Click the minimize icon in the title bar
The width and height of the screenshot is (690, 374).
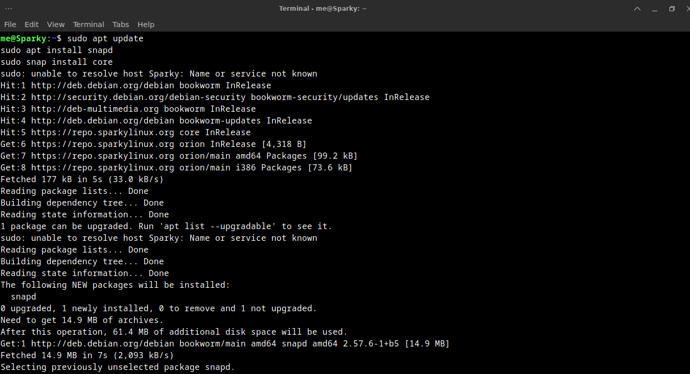tap(655, 8)
